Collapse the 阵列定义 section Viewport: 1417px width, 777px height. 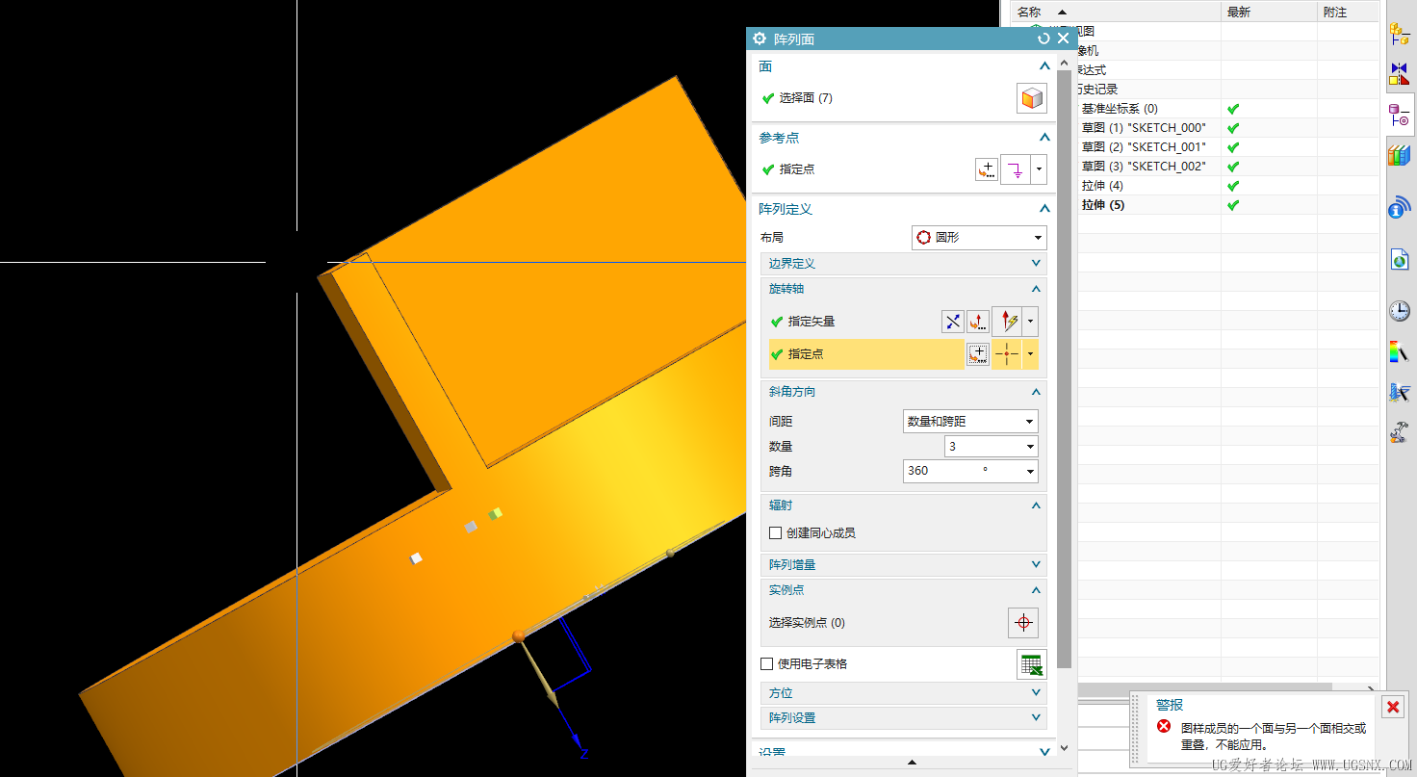[1044, 209]
